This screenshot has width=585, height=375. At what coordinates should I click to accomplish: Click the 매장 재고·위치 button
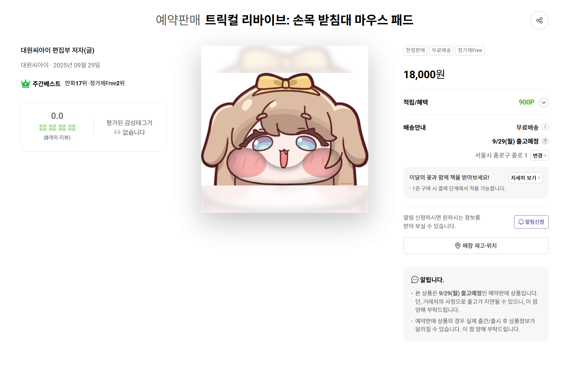click(476, 246)
